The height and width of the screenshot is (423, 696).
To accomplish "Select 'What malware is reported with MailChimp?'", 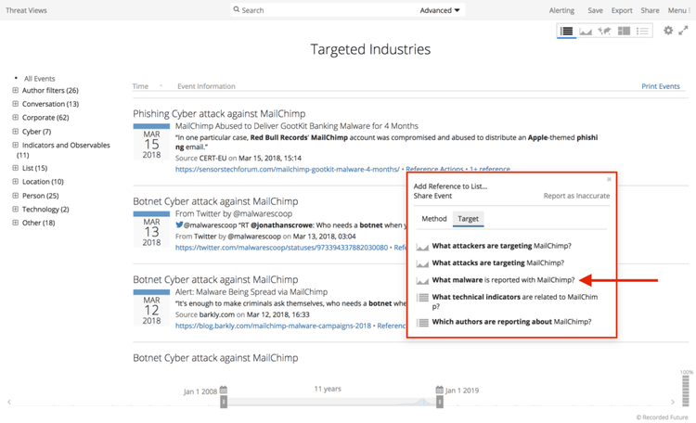I will pos(502,279).
